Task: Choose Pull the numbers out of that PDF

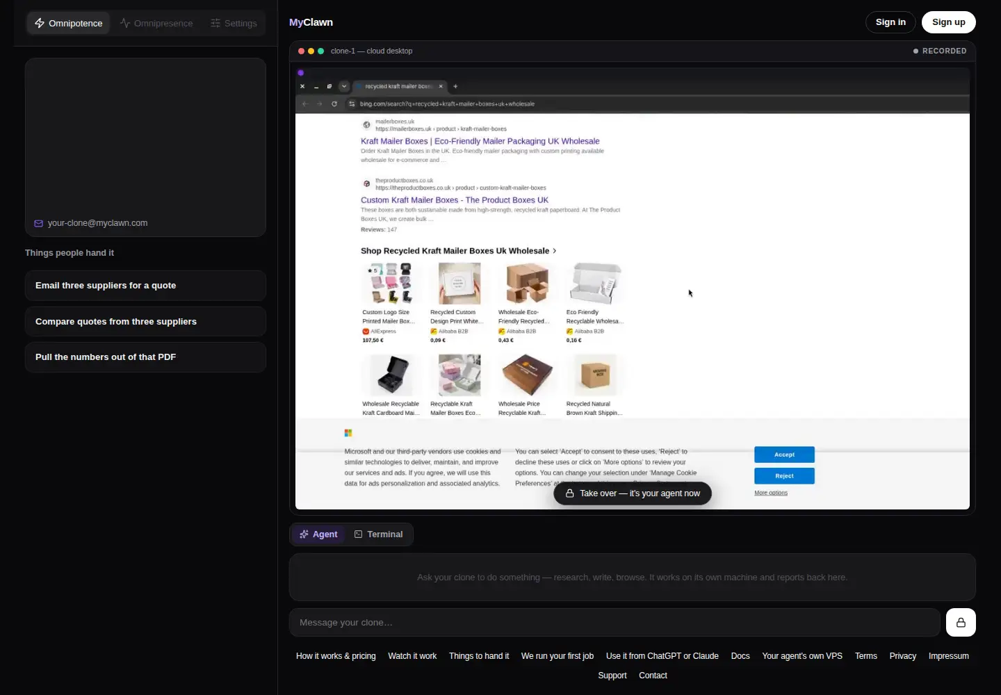Action: pos(145,357)
